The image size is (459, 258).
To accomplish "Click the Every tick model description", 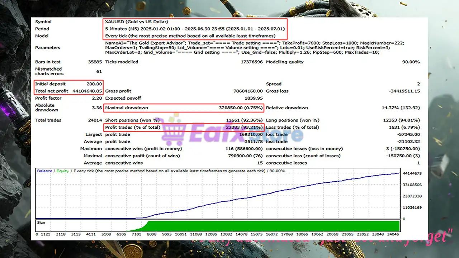I will [x=190, y=36].
